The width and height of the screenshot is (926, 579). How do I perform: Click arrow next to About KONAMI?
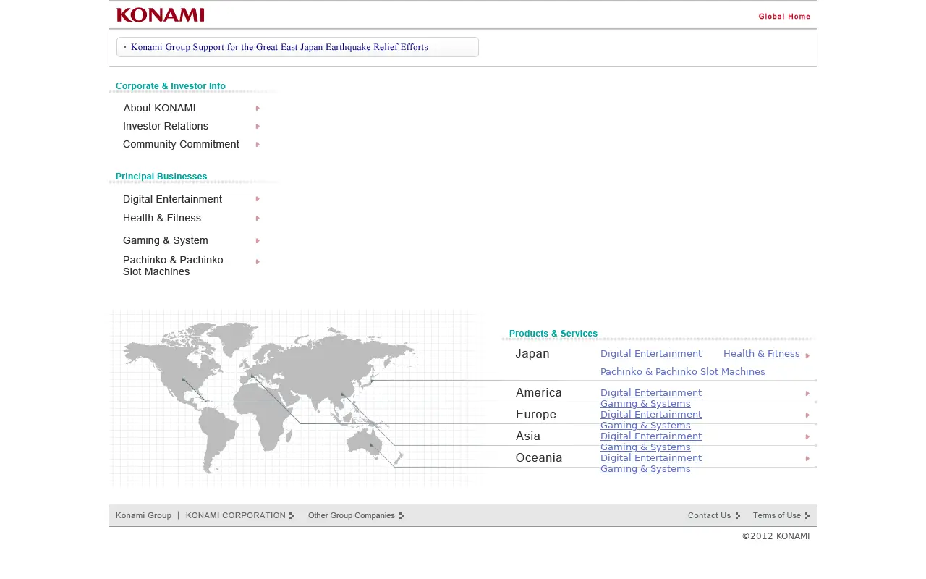coord(258,109)
